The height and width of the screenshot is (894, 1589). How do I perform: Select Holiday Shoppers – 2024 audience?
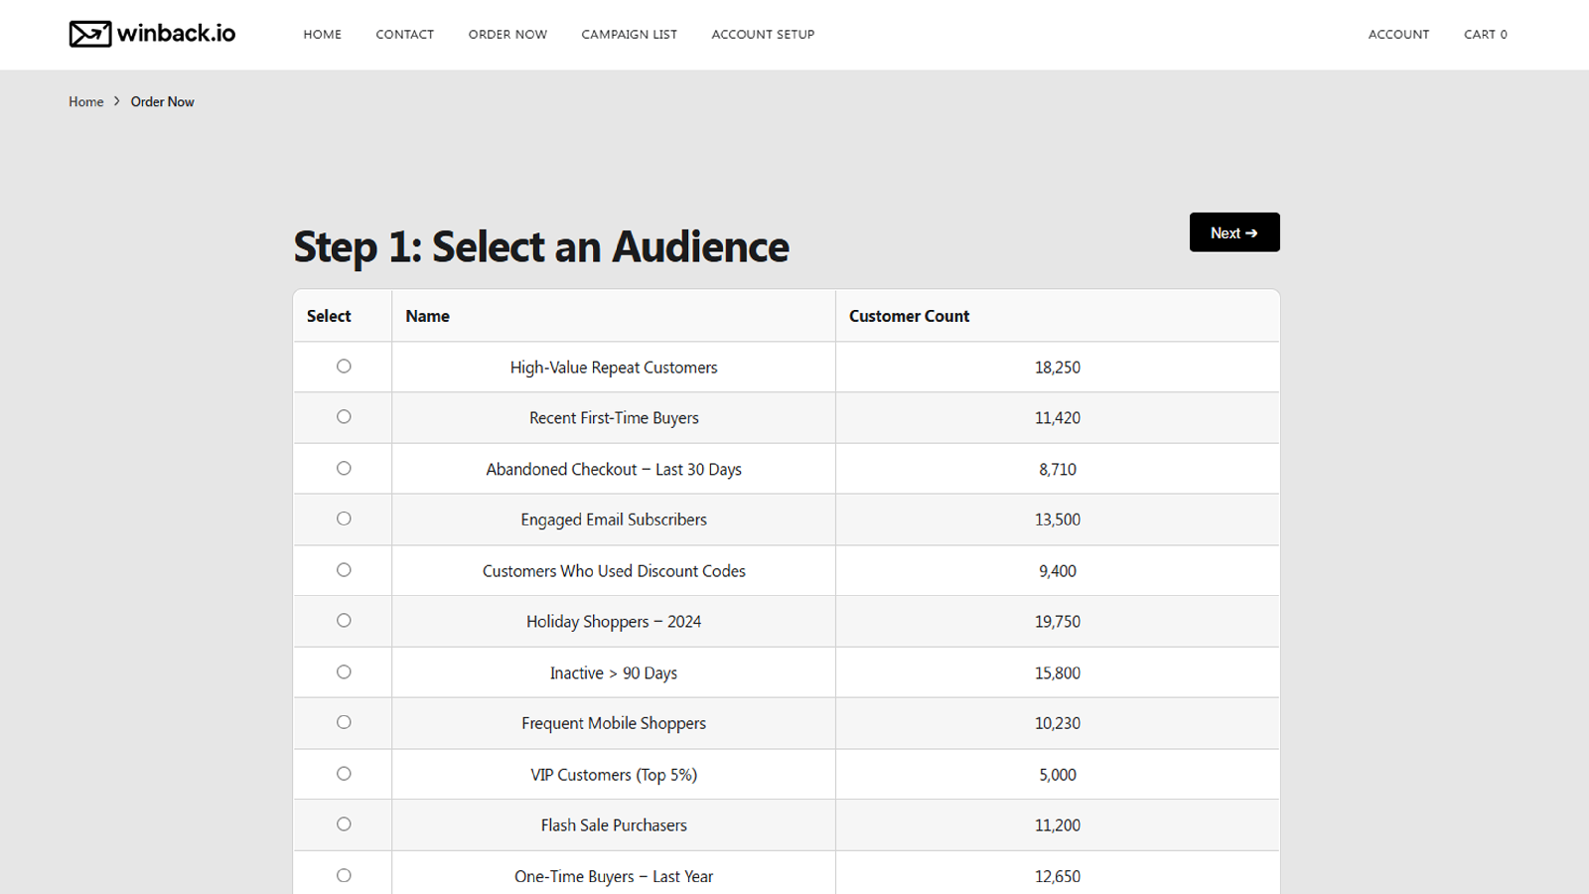click(343, 621)
